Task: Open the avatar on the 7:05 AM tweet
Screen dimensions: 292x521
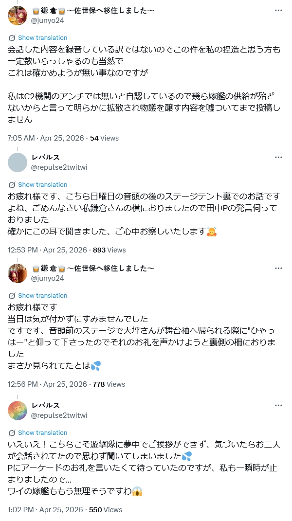Action: pos(18,16)
